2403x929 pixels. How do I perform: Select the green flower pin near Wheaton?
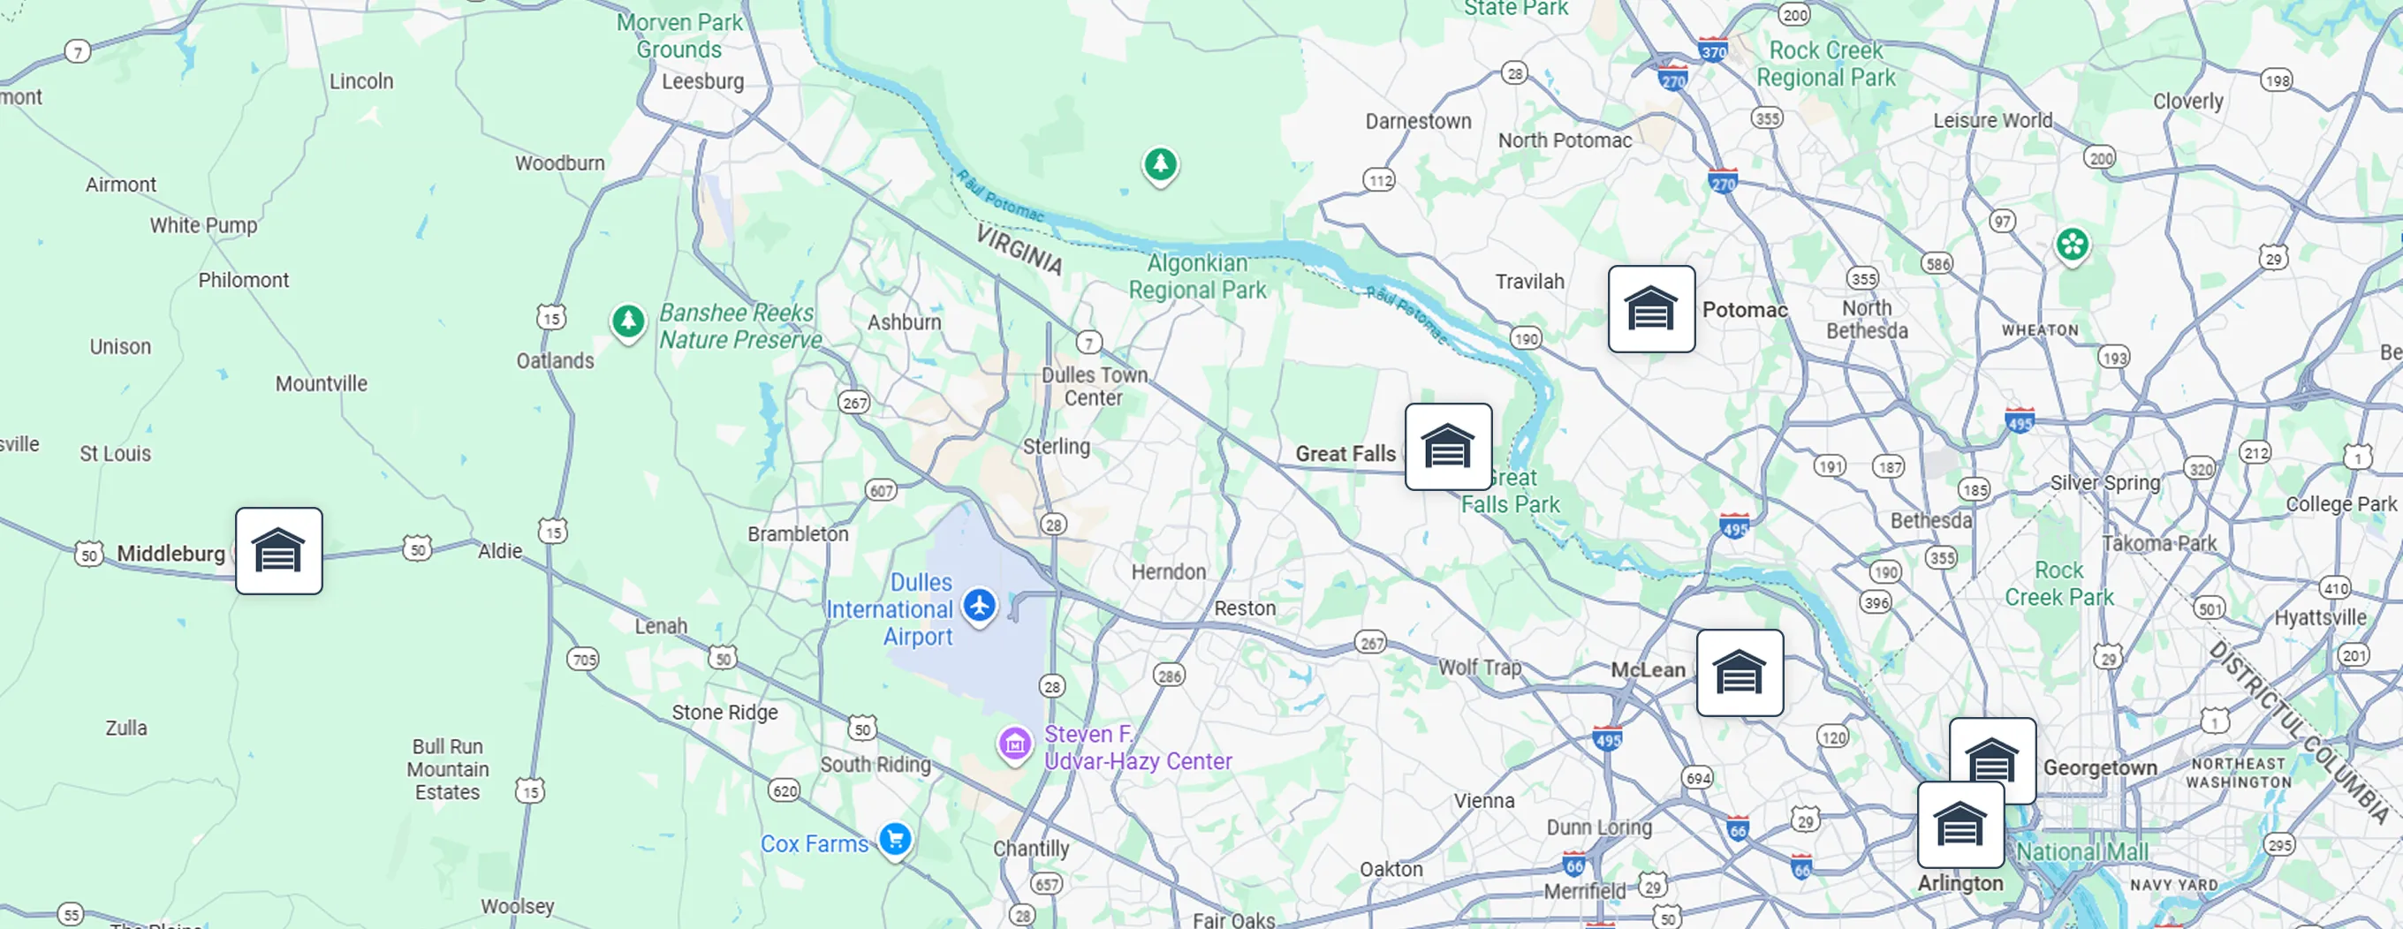[x=2072, y=247]
